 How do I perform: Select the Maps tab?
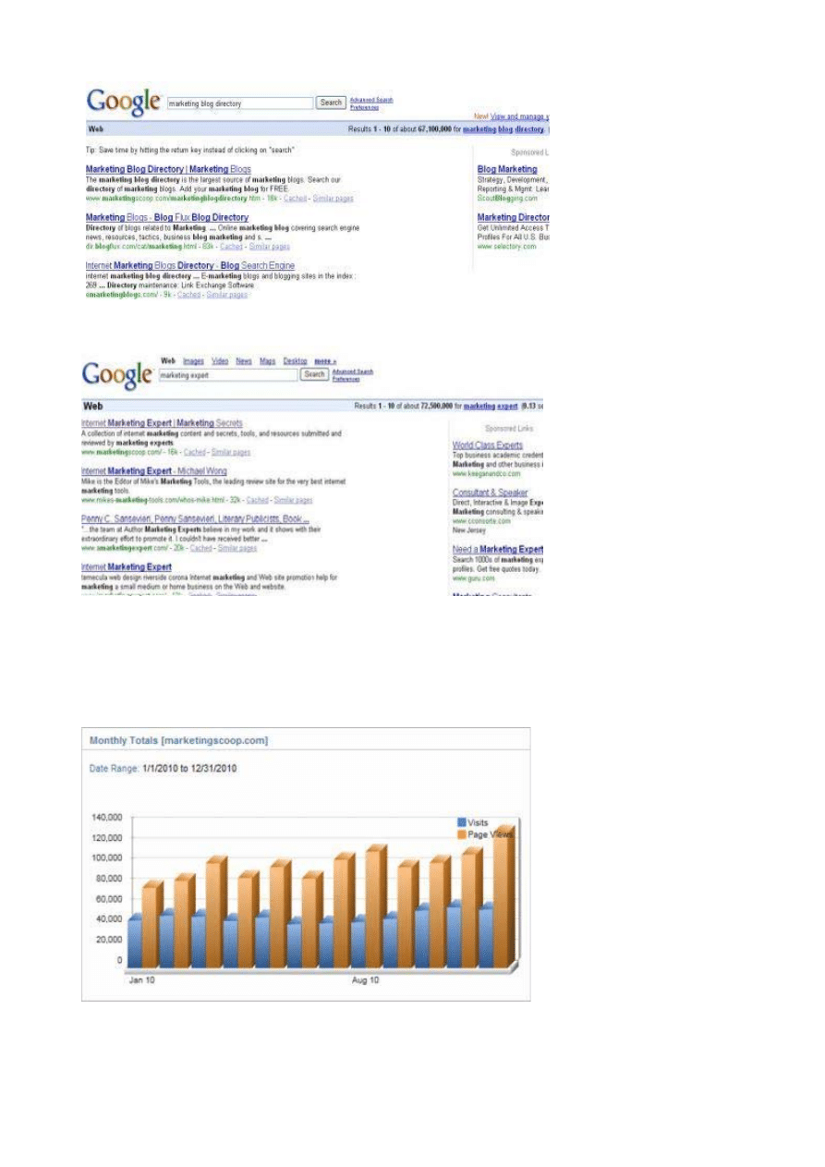pyautogui.click(x=268, y=361)
